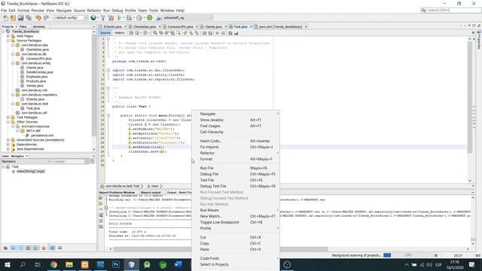Select Toggle Line Breakpoint menu entry
Viewport: 482px width, 271px height.
click(236, 223)
